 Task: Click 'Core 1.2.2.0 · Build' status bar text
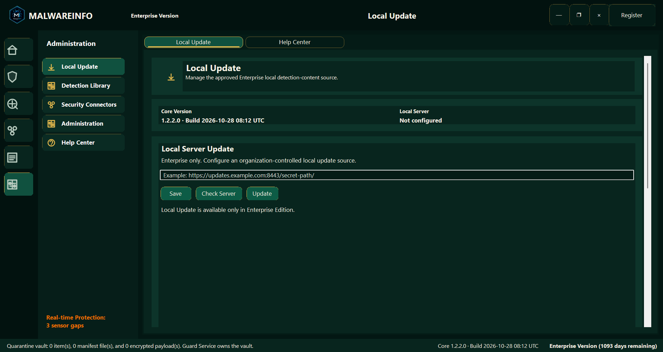(488, 346)
